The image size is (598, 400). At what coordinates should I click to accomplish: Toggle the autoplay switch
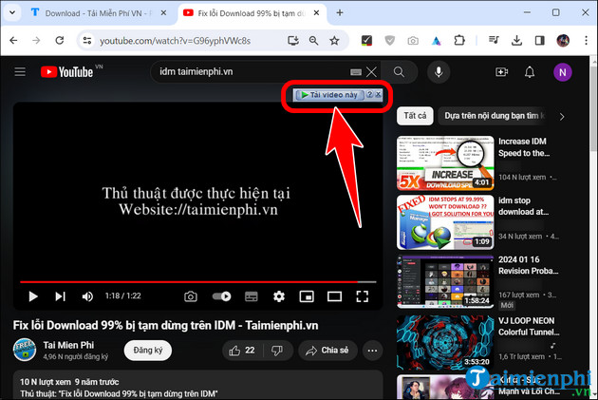[x=221, y=296]
